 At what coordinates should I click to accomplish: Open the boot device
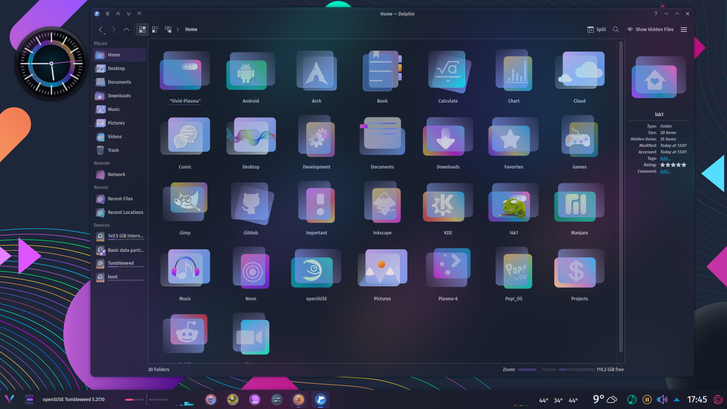point(120,277)
